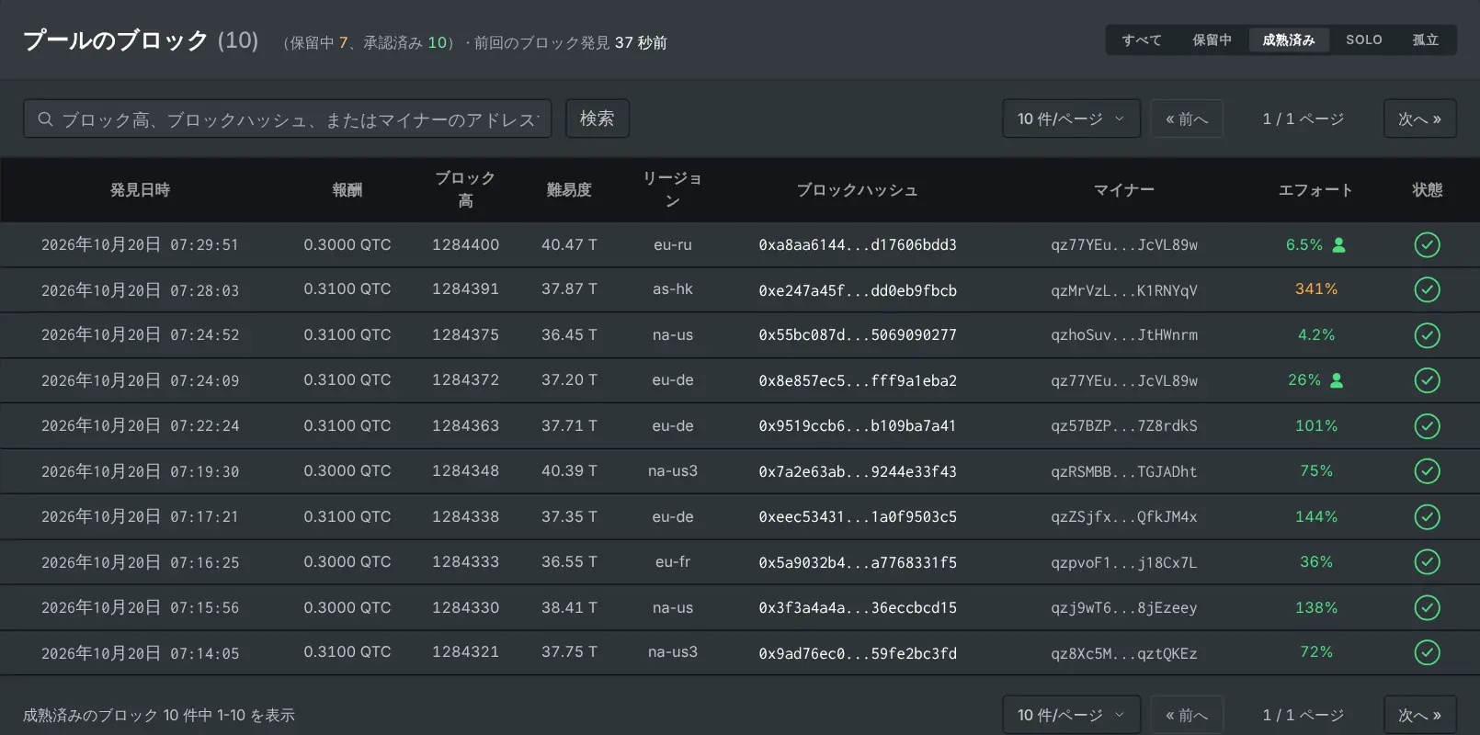Open block hash 0xa8aa6144...d17606bdd3
The image size is (1480, 735).
click(x=858, y=245)
